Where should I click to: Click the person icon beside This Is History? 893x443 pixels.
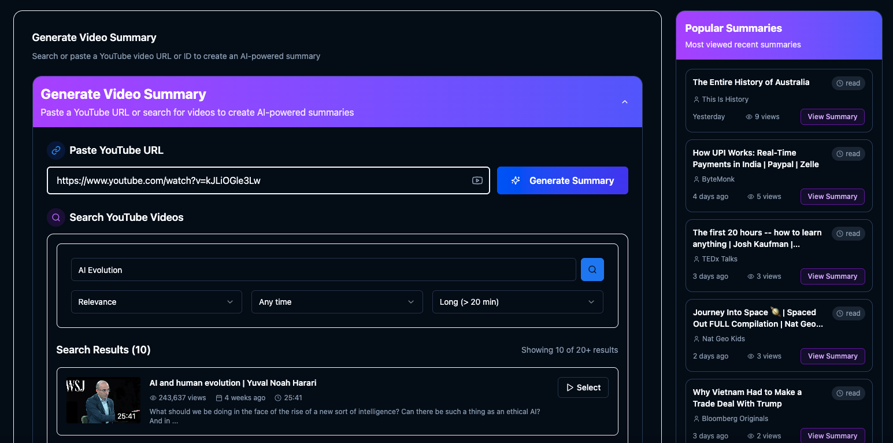[x=696, y=99]
